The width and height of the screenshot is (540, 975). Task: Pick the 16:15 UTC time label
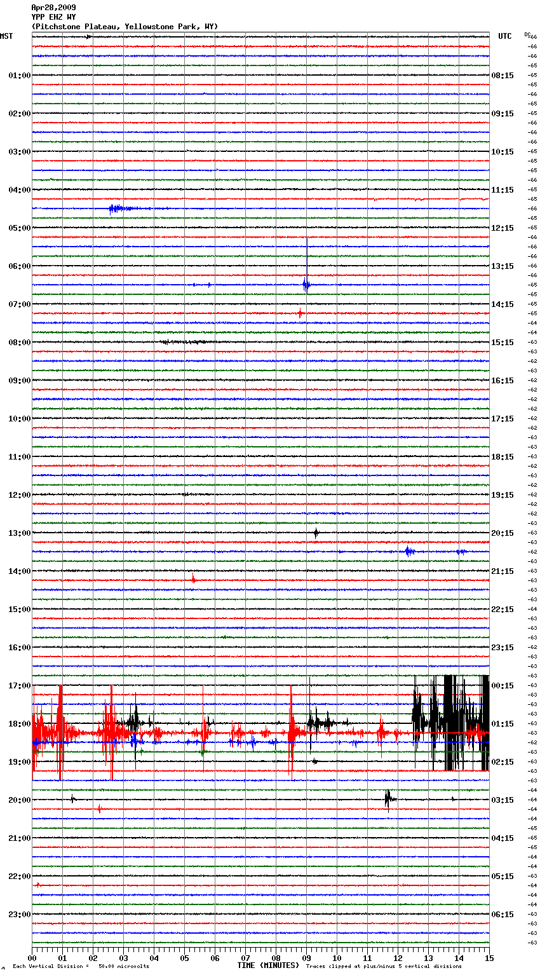click(503, 381)
